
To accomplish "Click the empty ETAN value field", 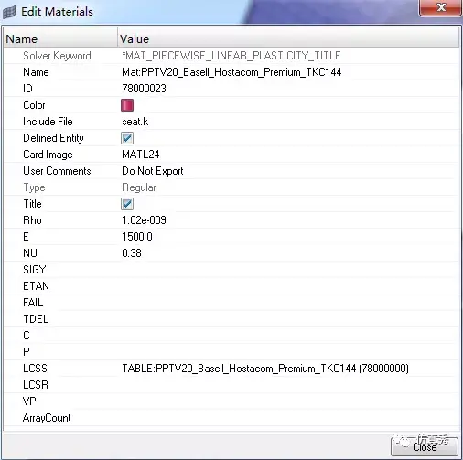I will coord(288,286).
